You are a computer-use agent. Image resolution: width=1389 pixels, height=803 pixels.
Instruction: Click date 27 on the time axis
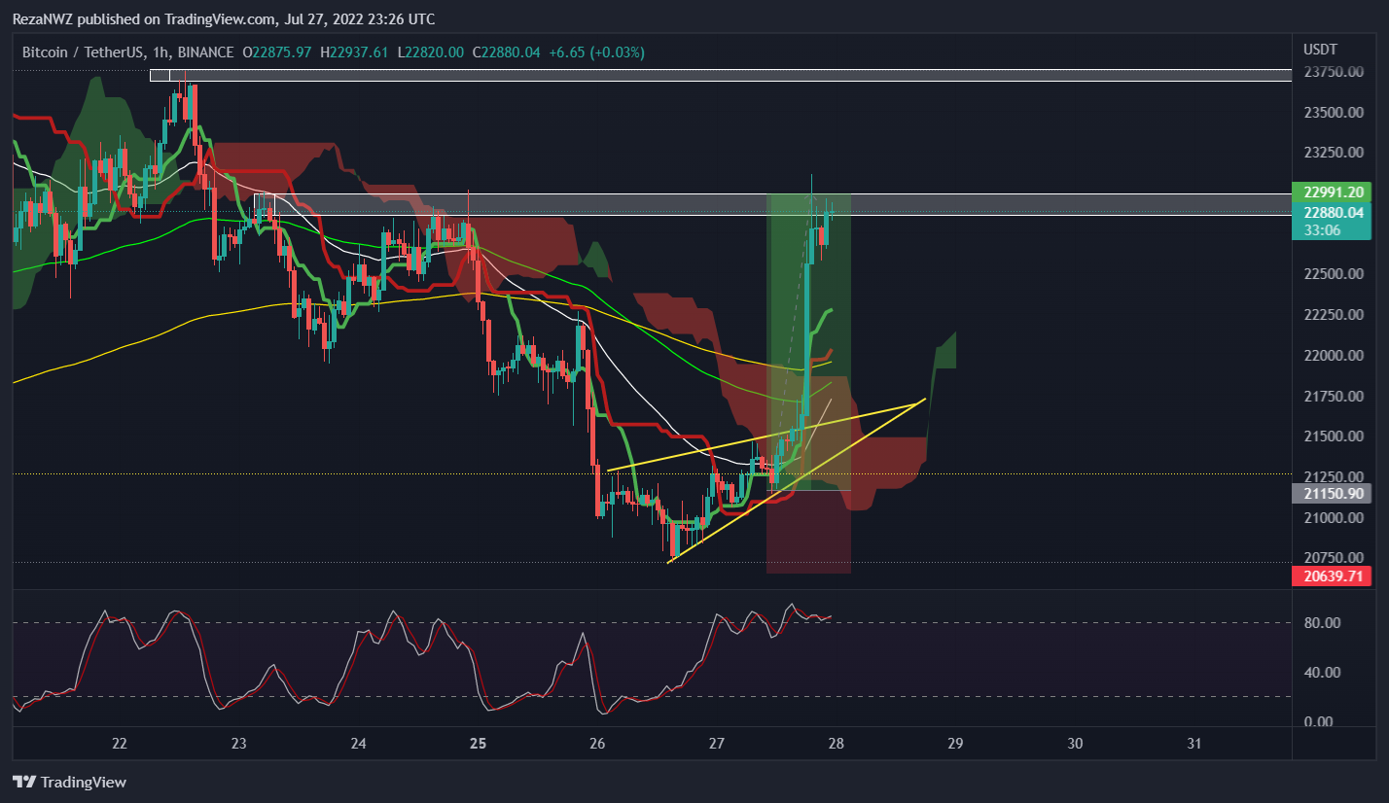pyautogui.click(x=717, y=744)
